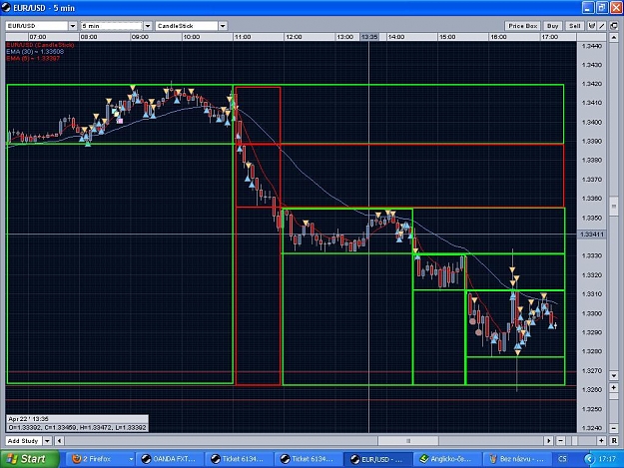This screenshot has height=468, width=624.
Task: Select the magnet snap tool icon
Action: (x=592, y=26)
